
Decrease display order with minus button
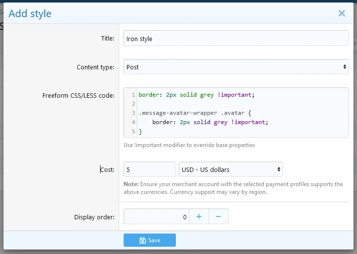[218, 216]
